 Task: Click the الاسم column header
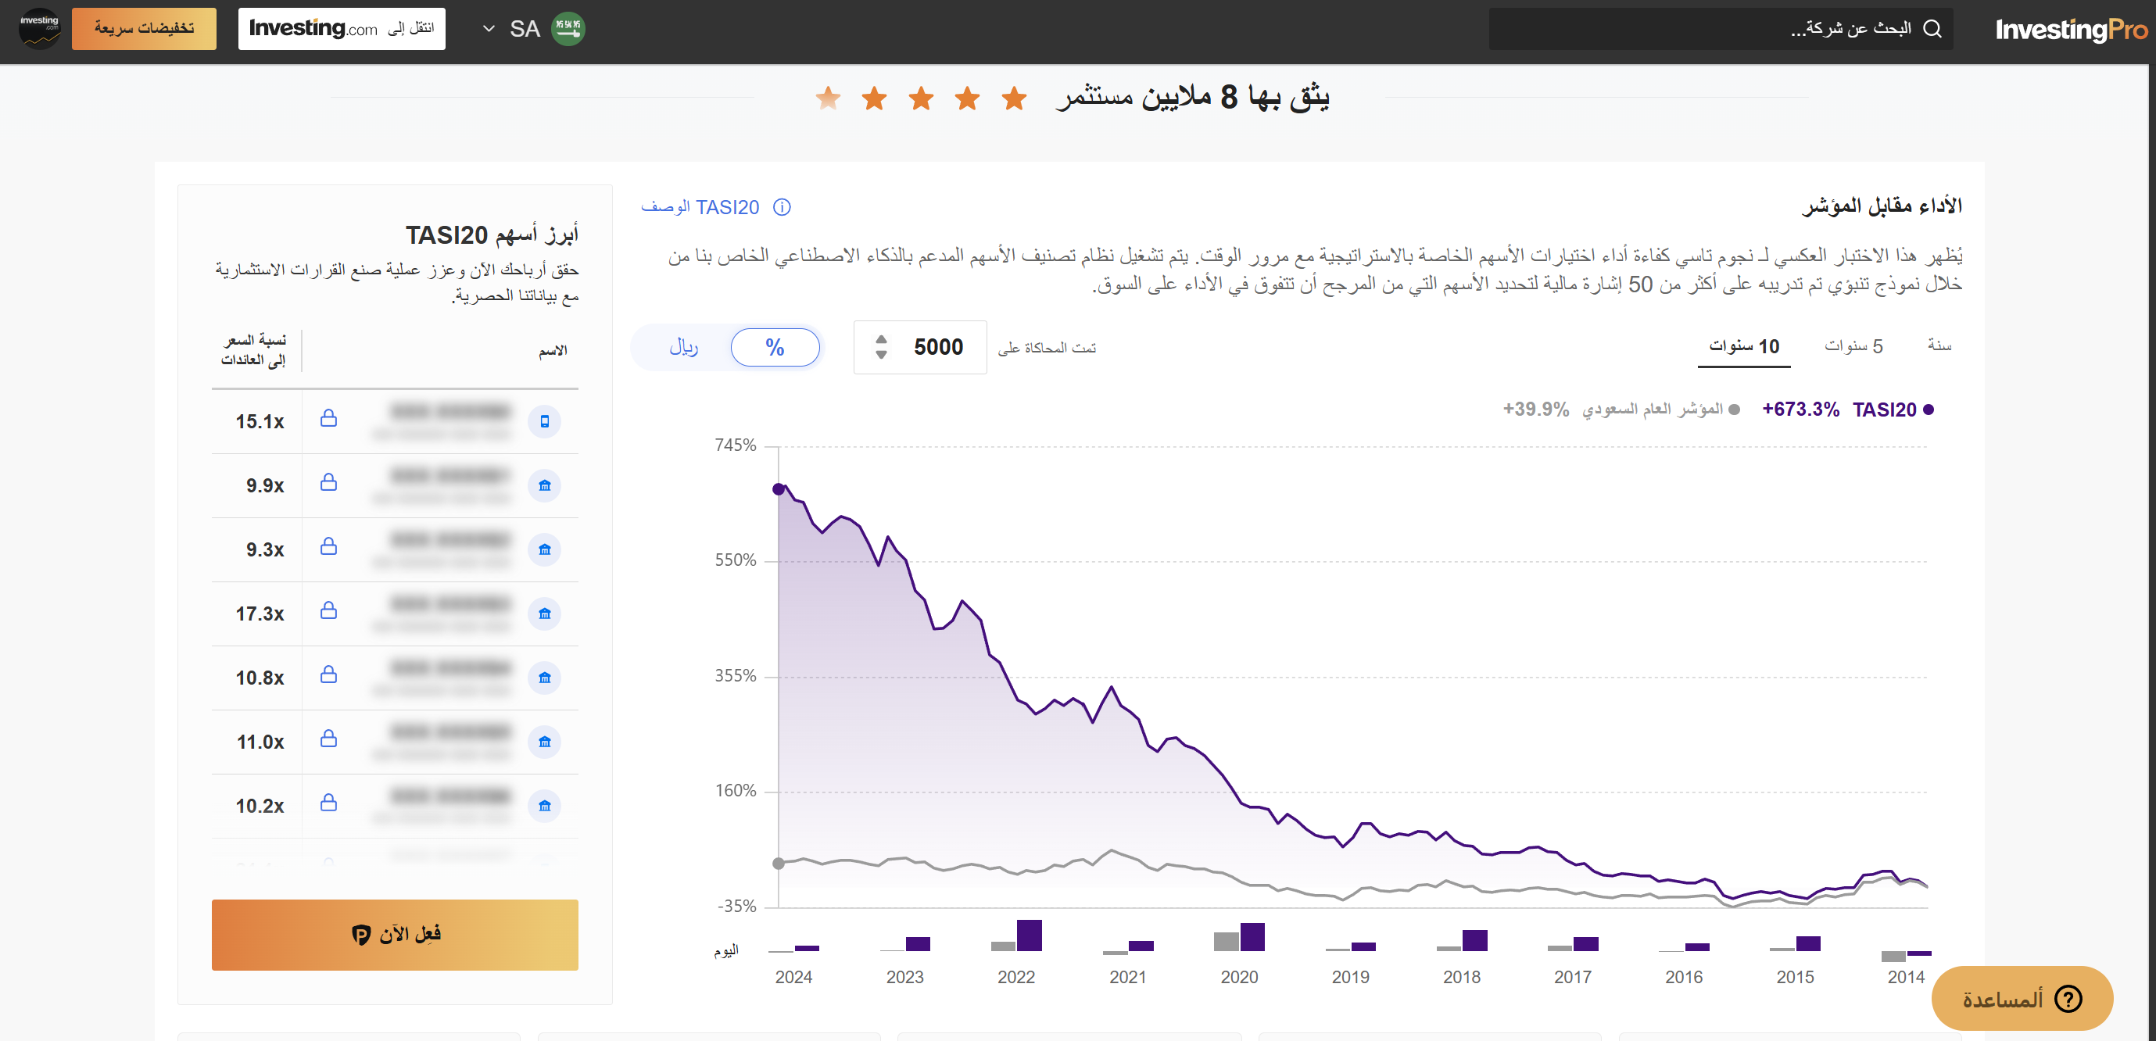[553, 351]
